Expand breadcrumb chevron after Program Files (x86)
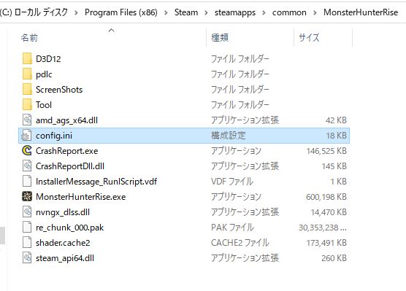The height and width of the screenshot is (291, 406). [166, 12]
